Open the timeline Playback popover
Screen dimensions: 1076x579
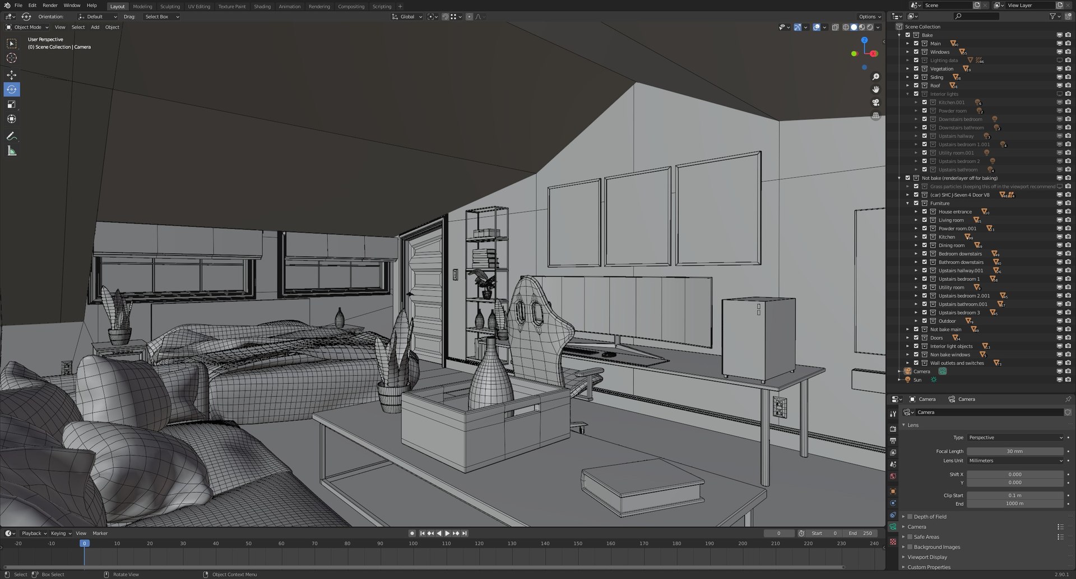coord(34,534)
